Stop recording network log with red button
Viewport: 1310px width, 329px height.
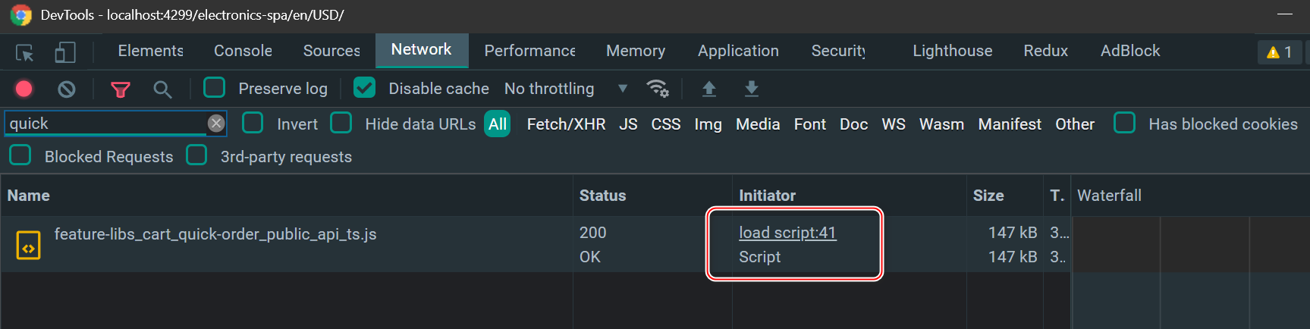pyautogui.click(x=24, y=89)
